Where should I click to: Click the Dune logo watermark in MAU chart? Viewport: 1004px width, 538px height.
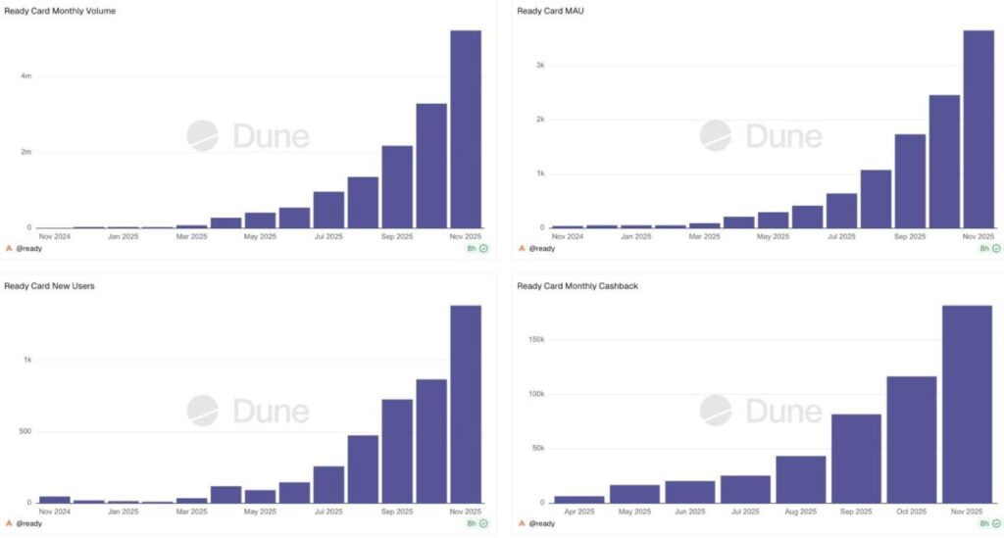point(759,136)
